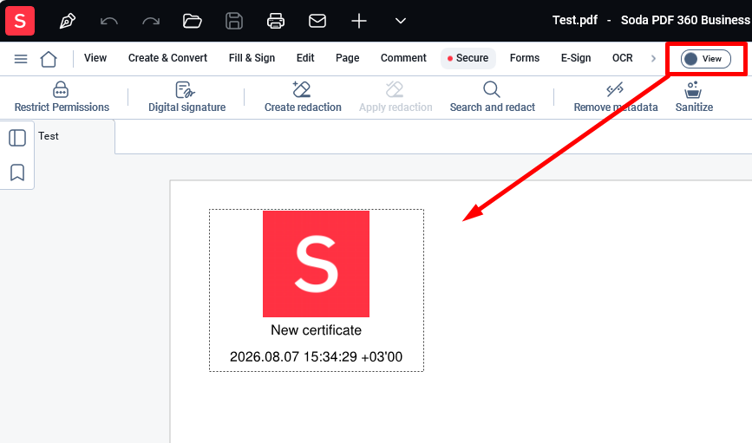This screenshot has height=443, width=752.
Task: Email the document via envelope icon
Action: coord(317,21)
